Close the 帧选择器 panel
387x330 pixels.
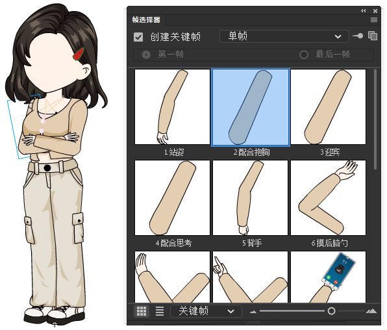[x=375, y=11]
